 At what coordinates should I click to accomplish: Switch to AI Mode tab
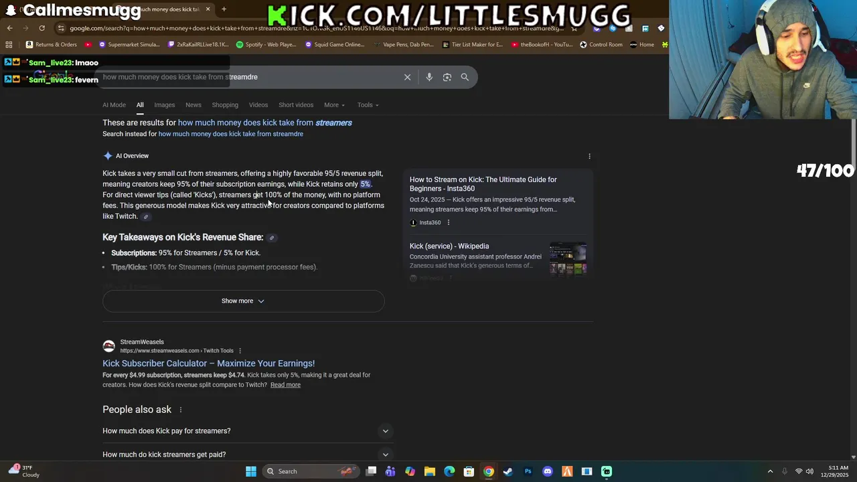tap(114, 105)
